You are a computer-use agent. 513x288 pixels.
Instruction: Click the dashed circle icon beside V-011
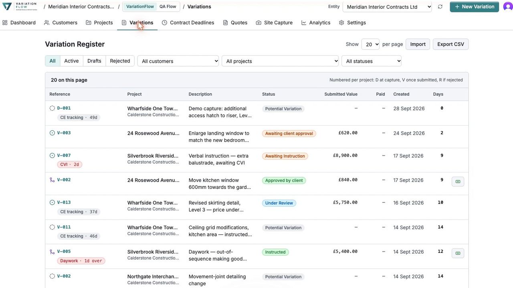pos(52,227)
